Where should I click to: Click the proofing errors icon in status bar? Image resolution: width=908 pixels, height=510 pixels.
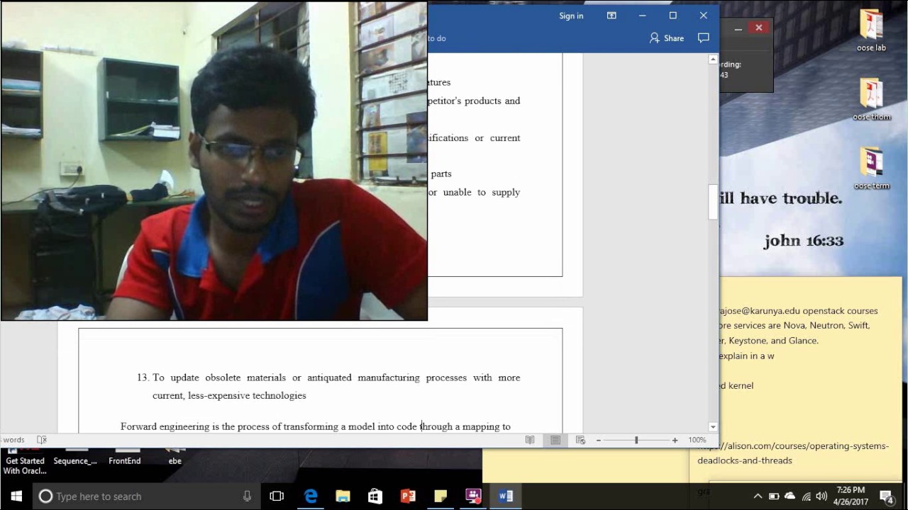42,440
